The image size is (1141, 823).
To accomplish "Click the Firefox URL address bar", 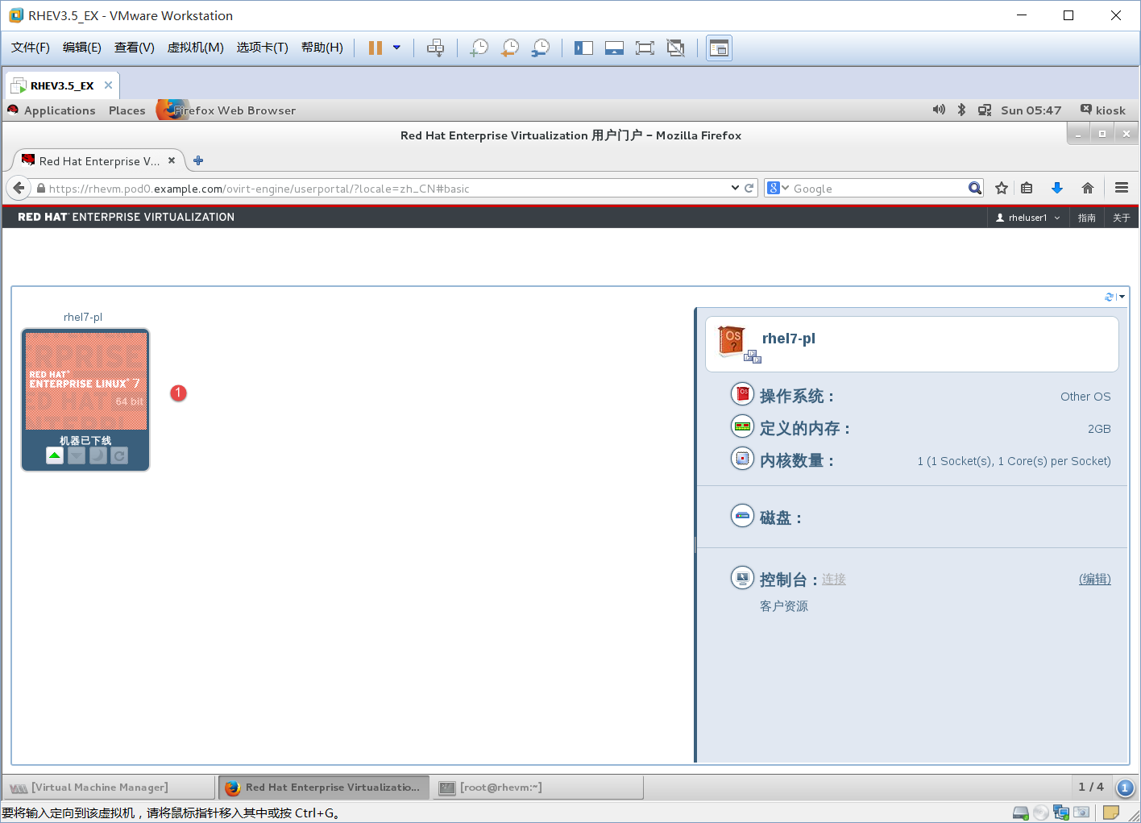I will pyautogui.click(x=382, y=189).
